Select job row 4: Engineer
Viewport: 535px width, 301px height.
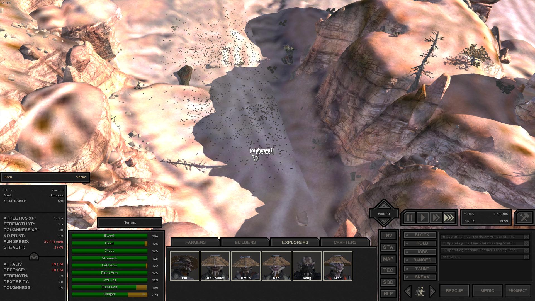click(482, 257)
